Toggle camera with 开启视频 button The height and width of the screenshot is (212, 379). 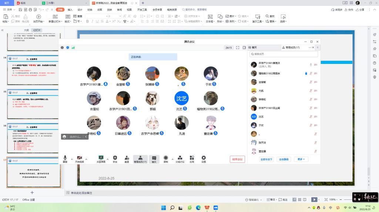click(x=79, y=158)
